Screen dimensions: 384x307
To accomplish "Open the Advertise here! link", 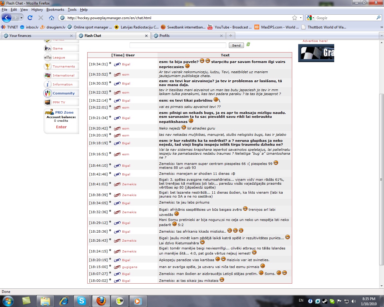I will pyautogui.click(x=315, y=41).
